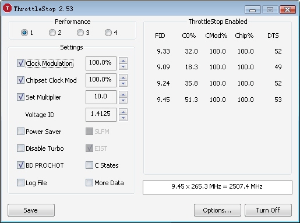Enable the Disable Turbo checkbox
The height and width of the screenshot is (223, 300).
(20, 148)
